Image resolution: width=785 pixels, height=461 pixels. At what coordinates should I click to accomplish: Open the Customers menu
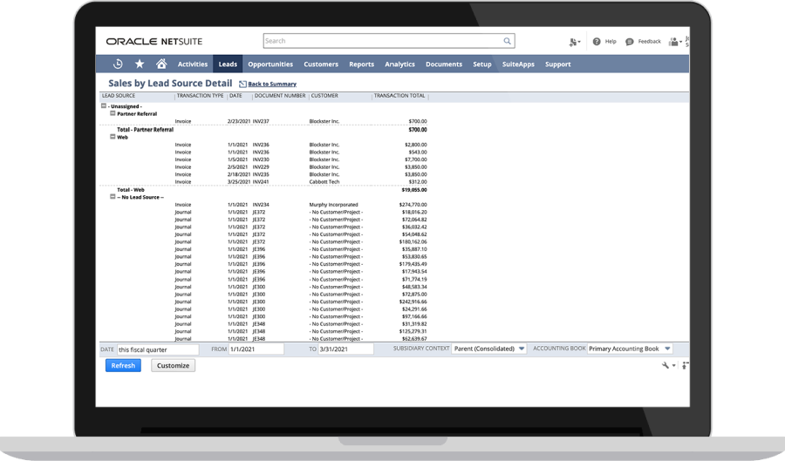point(321,64)
